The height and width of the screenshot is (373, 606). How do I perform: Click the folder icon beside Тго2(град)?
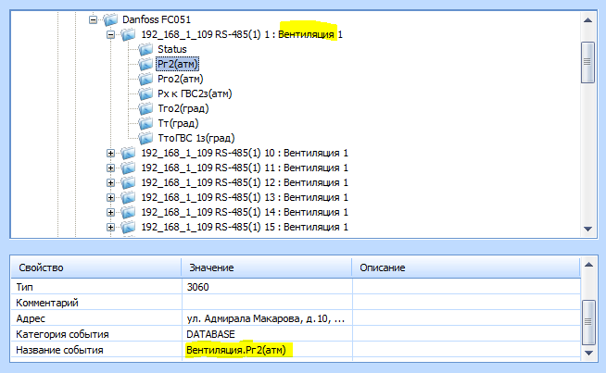[145, 108]
